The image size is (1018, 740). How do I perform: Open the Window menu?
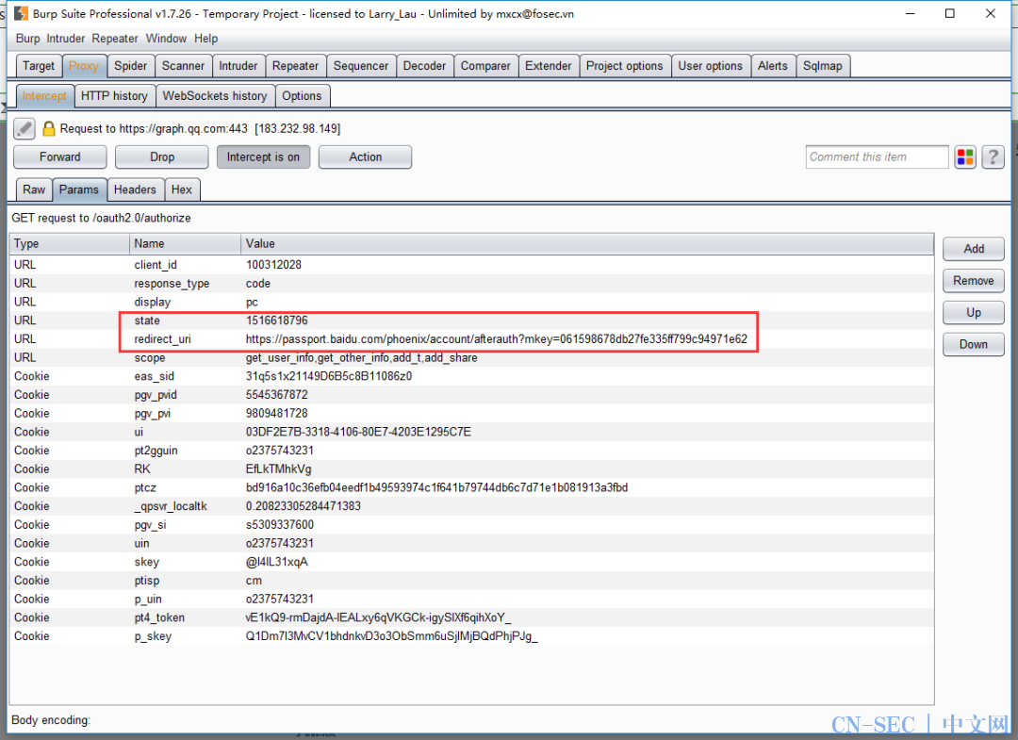166,39
